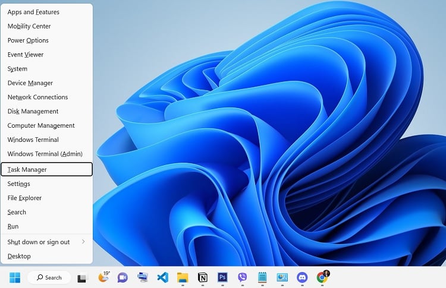The width and height of the screenshot is (446, 288).
Task: Open Photoshop from the taskbar
Action: (x=222, y=277)
